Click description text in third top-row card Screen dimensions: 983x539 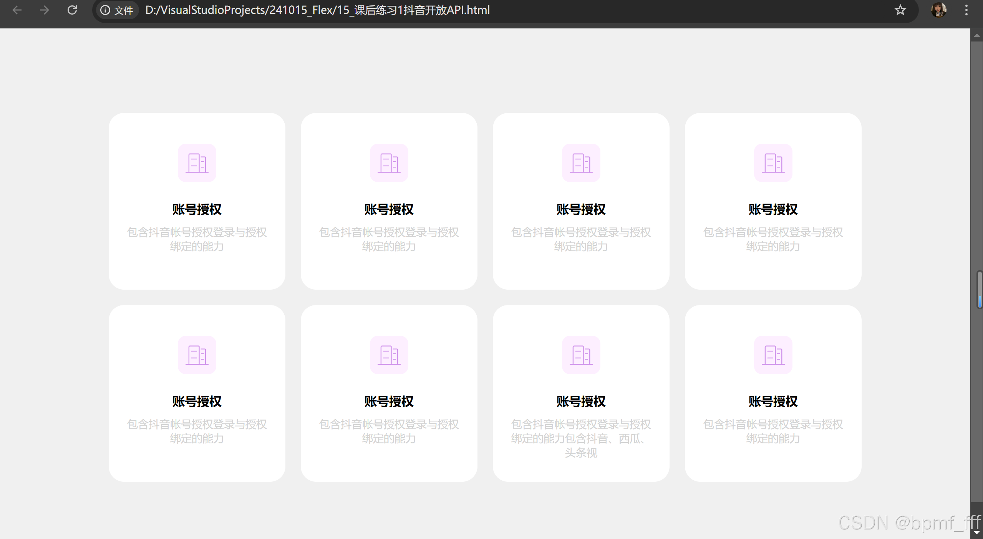(581, 239)
